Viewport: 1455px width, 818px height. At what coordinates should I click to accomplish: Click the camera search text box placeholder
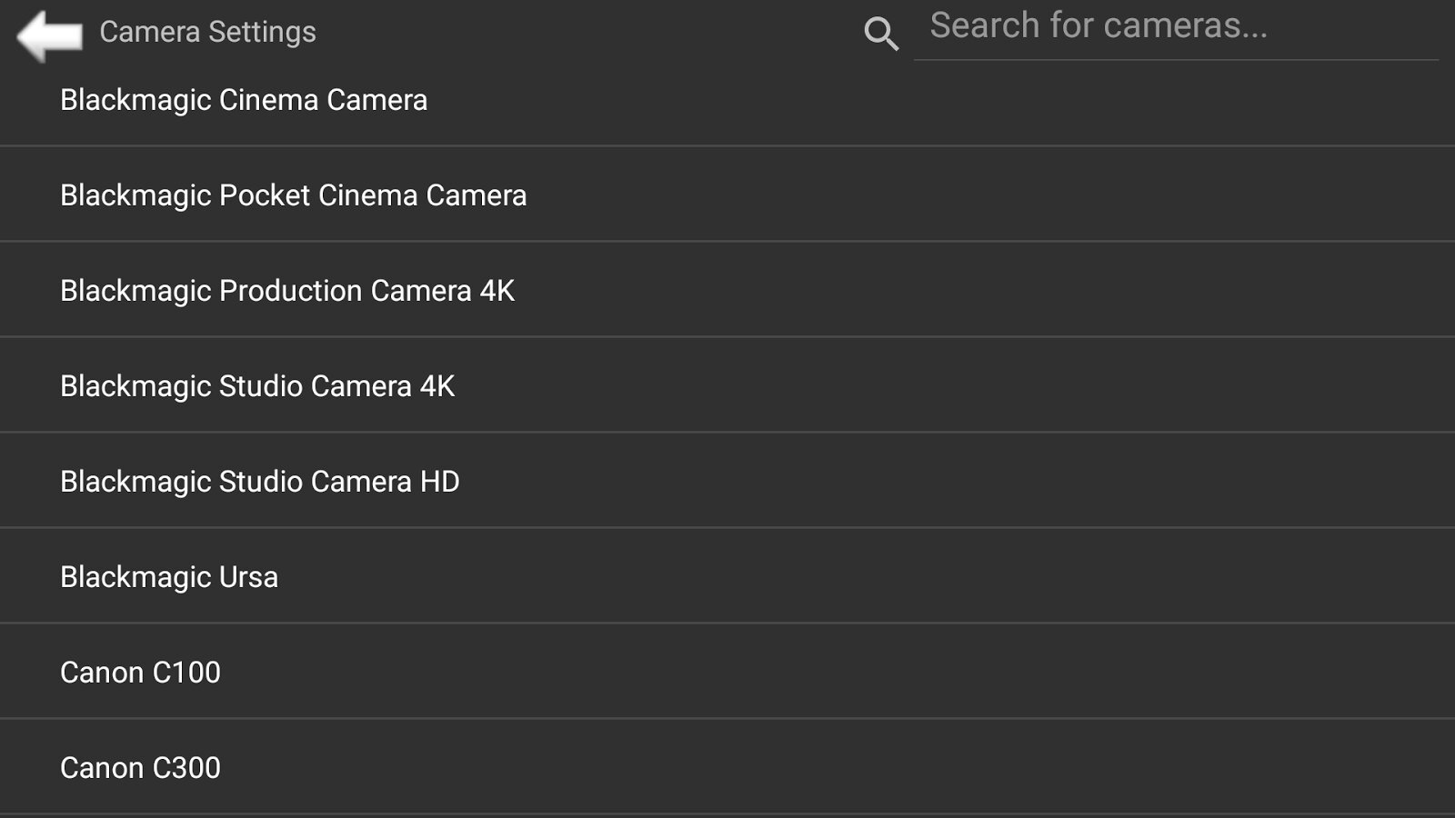pos(1098,26)
